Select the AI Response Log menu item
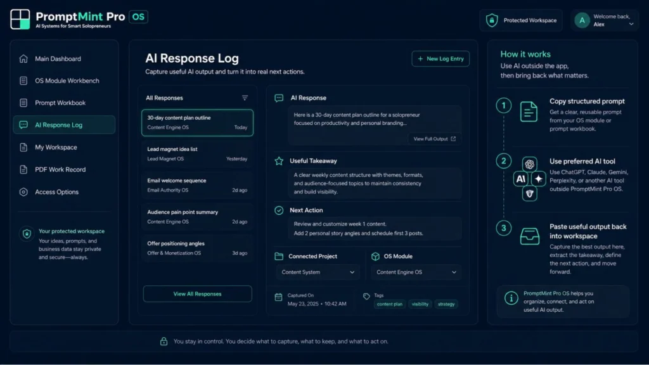This screenshot has height=365, width=649. (x=64, y=125)
